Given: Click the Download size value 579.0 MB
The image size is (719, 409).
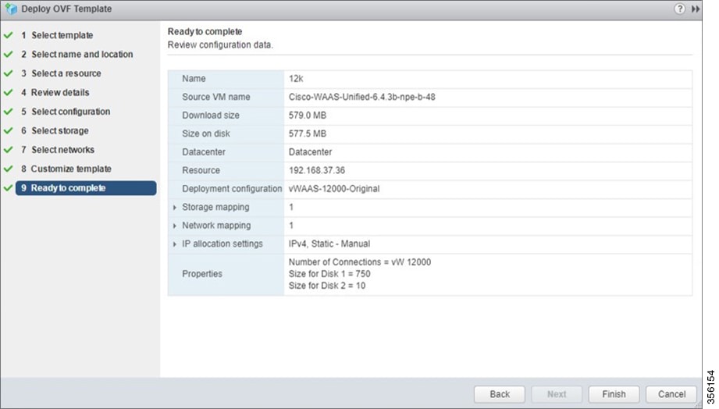Looking at the screenshot, I should coord(308,115).
